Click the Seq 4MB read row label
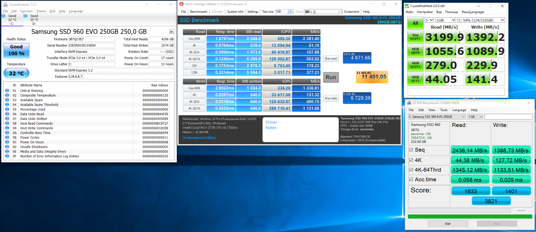Screen dimensions: 536x232 click(x=194, y=39)
